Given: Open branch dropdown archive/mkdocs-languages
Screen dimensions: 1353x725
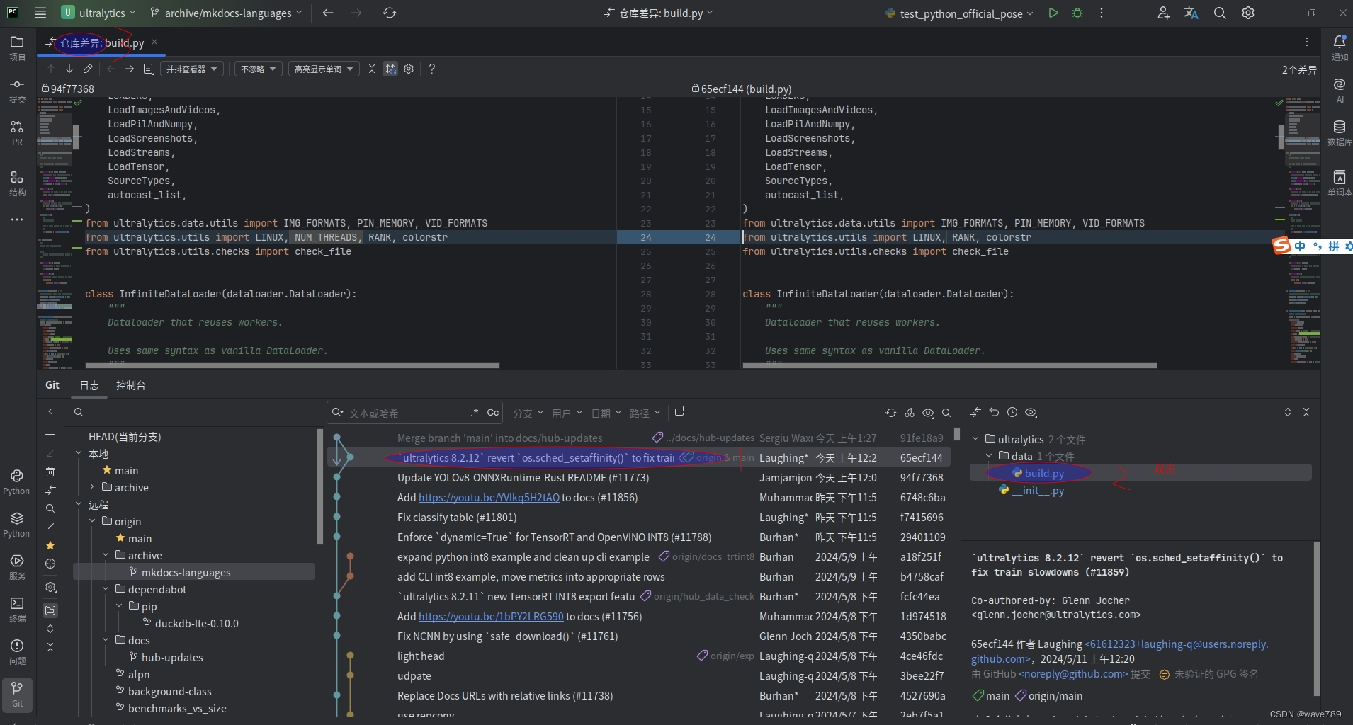Looking at the screenshot, I should tap(227, 13).
